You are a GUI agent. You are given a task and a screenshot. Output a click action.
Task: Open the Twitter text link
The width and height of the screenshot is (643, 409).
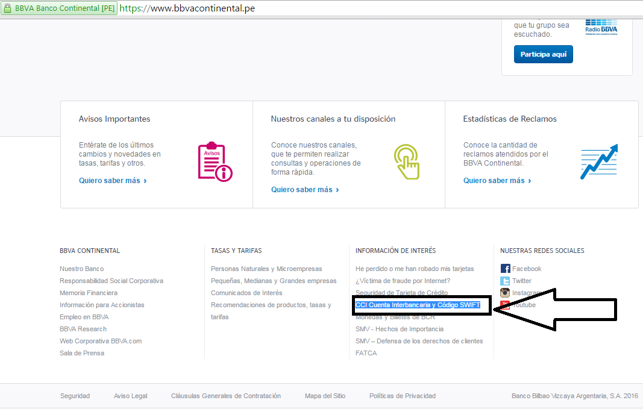522,281
